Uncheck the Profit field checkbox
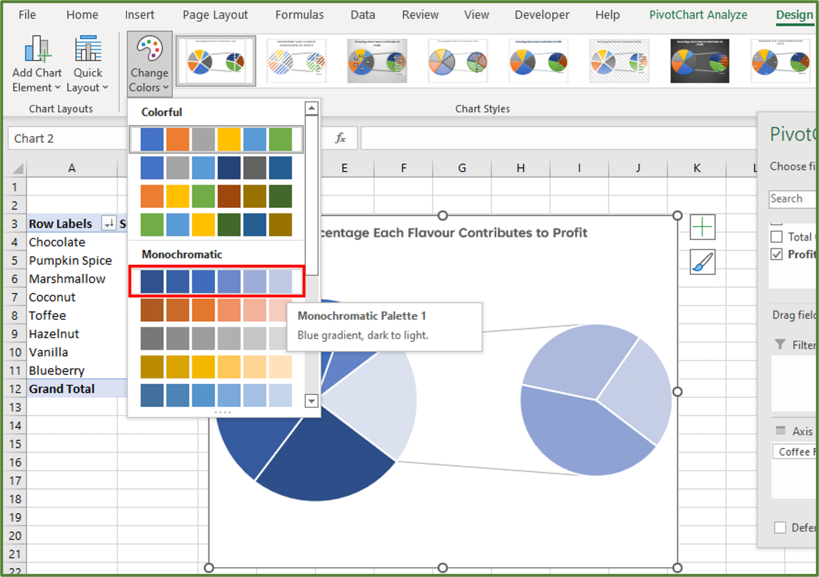 [776, 254]
